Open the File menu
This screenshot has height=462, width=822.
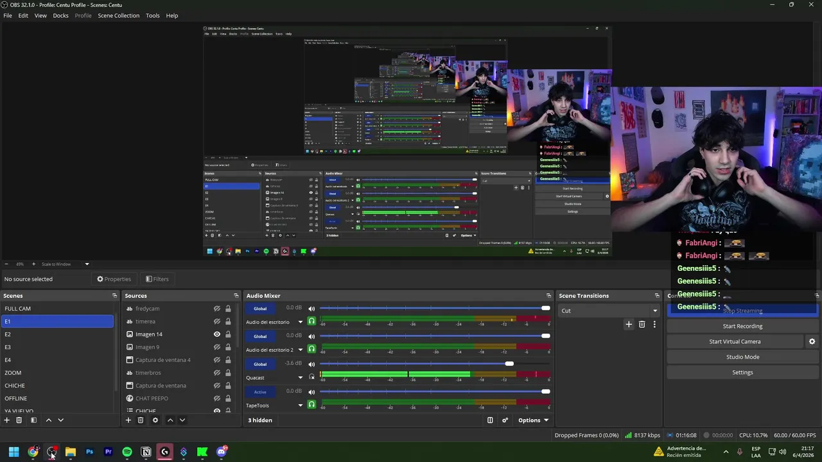[x=8, y=15]
